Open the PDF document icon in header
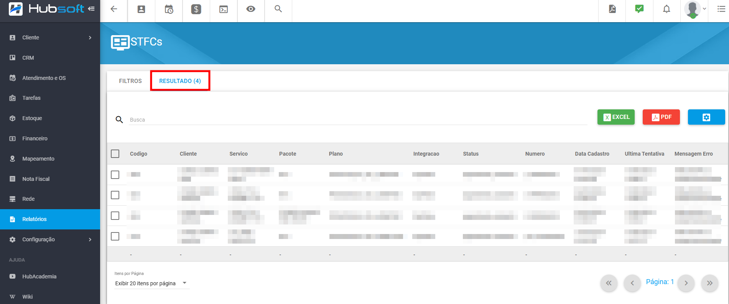The height and width of the screenshot is (304, 729). coord(612,9)
